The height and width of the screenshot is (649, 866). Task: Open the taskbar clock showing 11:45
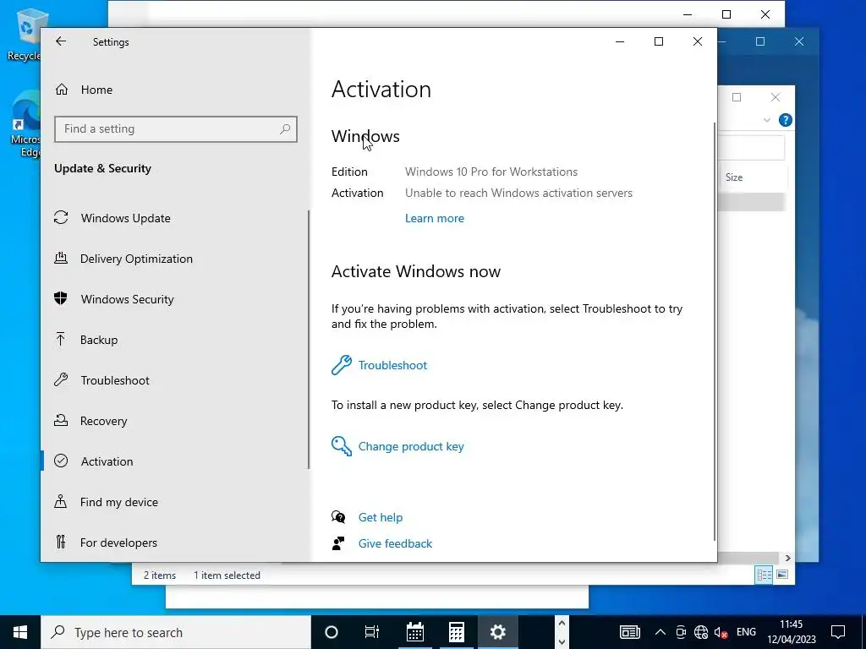point(792,632)
